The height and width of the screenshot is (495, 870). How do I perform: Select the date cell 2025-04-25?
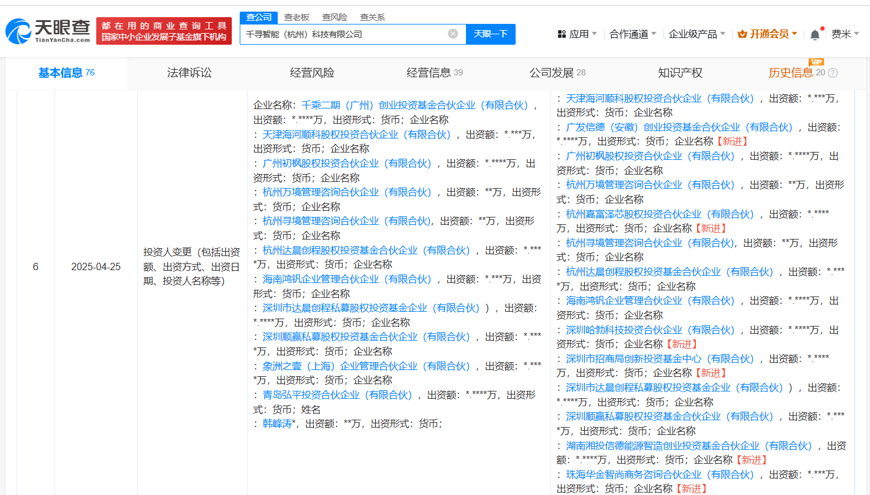pyautogui.click(x=96, y=267)
